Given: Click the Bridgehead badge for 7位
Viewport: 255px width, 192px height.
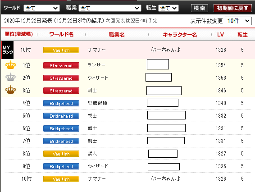Looking at the screenshot, I should tap(61, 141).
